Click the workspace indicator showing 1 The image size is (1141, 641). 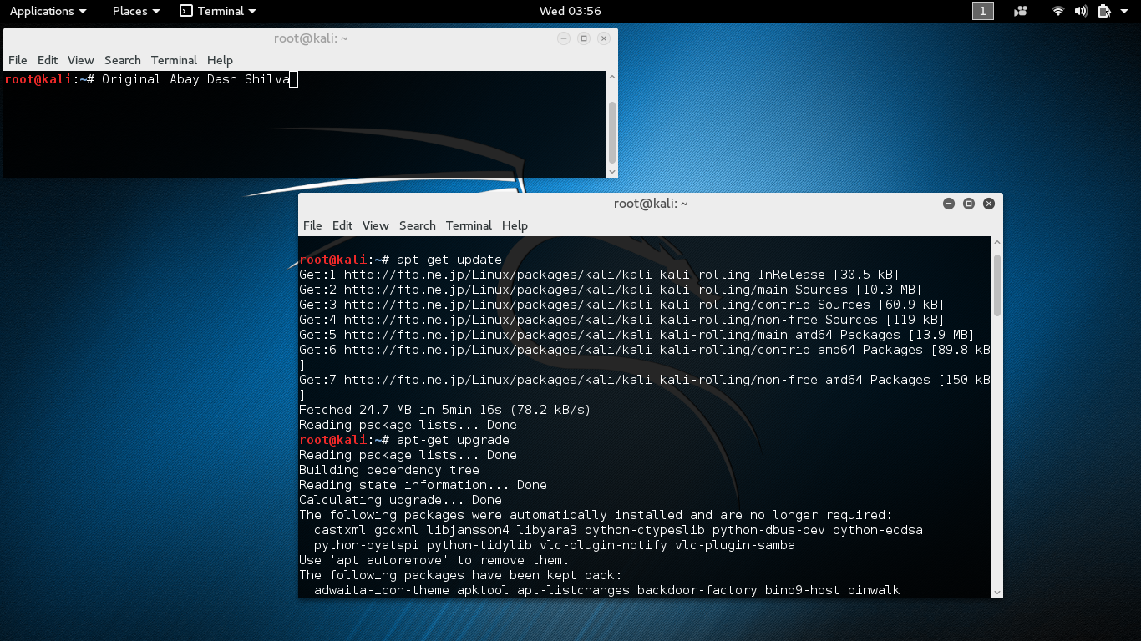(983, 11)
